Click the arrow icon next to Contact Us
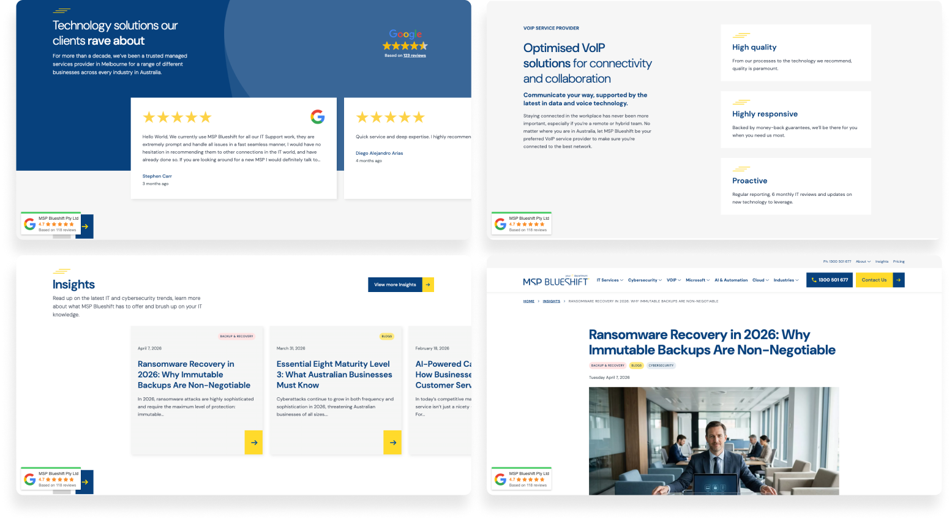The height and width of the screenshot is (521, 952). coord(898,280)
